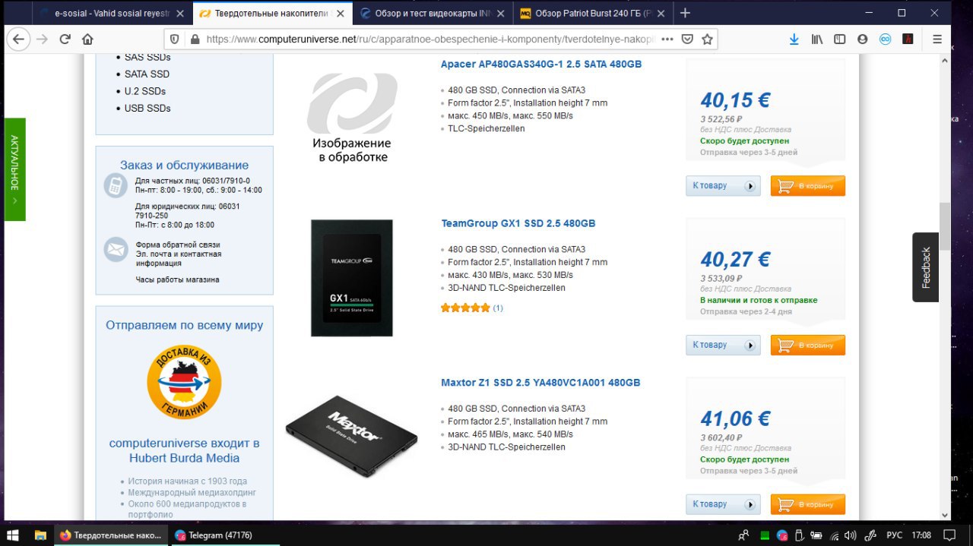Bookmark this page with star
The height and width of the screenshot is (546, 973).
[707, 39]
